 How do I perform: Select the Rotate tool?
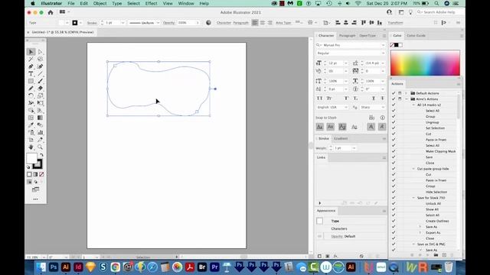31,95
